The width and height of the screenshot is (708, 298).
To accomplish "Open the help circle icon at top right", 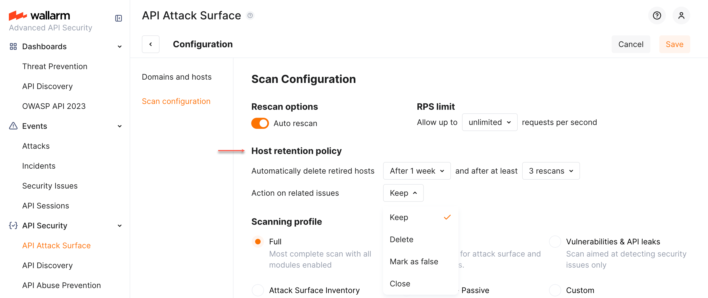I will tap(657, 15).
